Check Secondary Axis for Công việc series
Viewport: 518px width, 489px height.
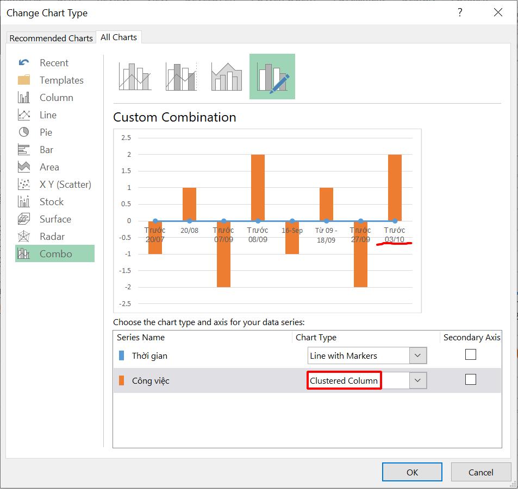click(470, 380)
